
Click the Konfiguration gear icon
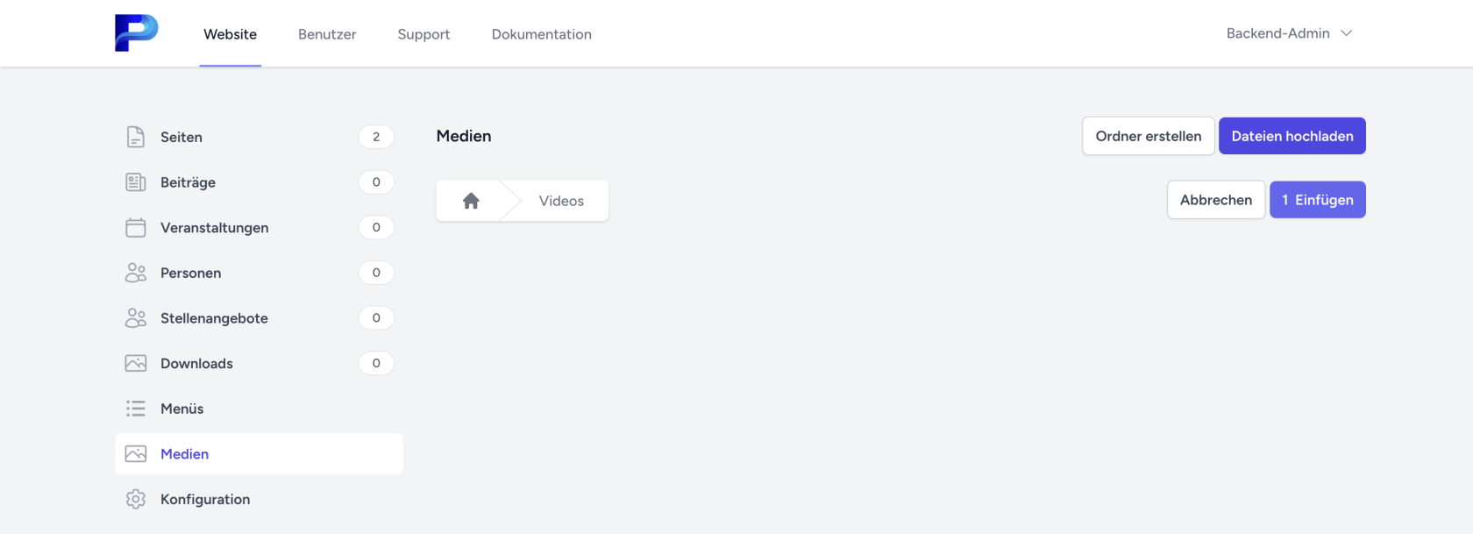coord(136,500)
